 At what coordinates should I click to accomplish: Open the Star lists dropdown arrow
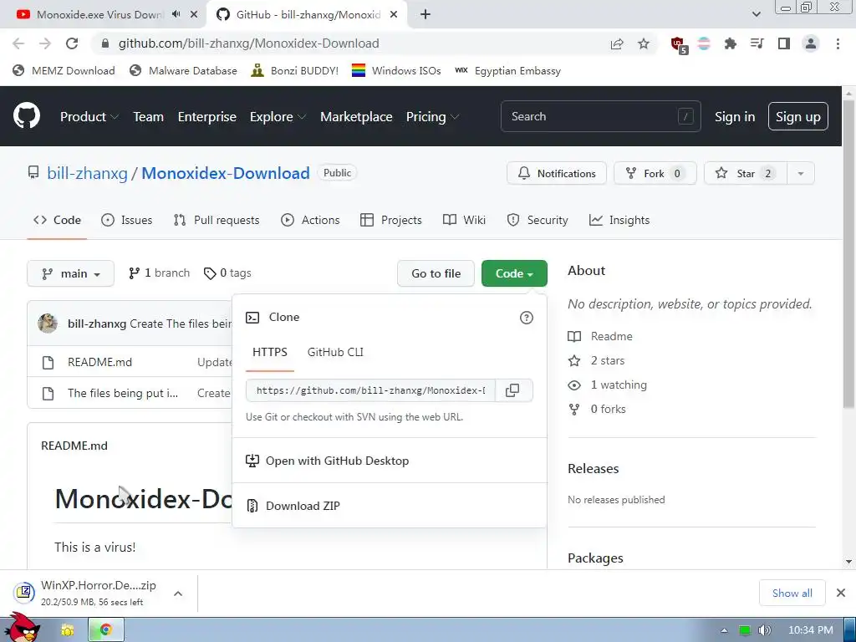[800, 174]
